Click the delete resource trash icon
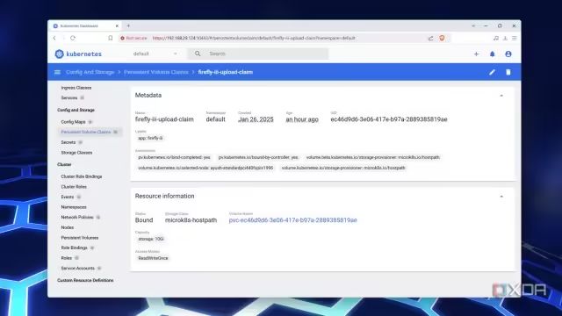This screenshot has width=562, height=316. (x=508, y=72)
